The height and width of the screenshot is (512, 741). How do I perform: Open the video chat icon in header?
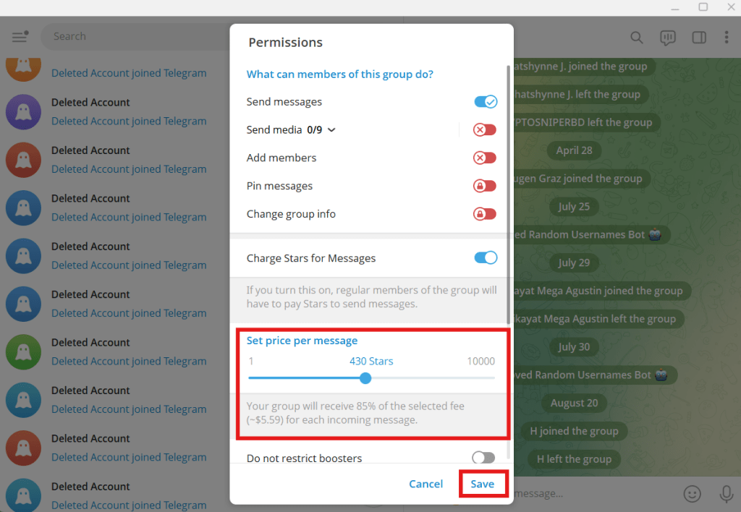tap(667, 37)
